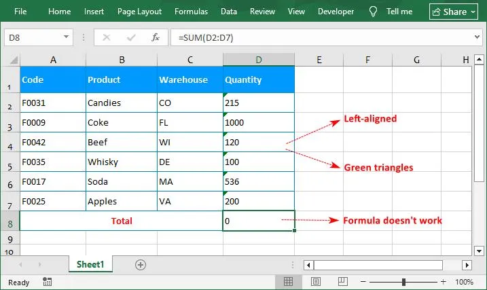Switch to the View tab
The image size is (487, 290).
coord(296,12)
